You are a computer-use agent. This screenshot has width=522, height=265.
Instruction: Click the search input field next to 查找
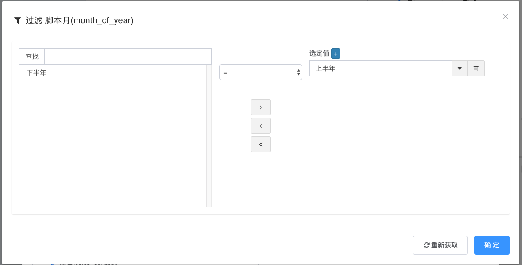(x=128, y=57)
